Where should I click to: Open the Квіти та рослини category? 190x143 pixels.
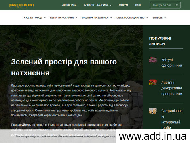tap(62, 17)
